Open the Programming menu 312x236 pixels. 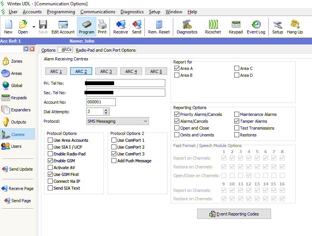pyautogui.click(x=61, y=12)
